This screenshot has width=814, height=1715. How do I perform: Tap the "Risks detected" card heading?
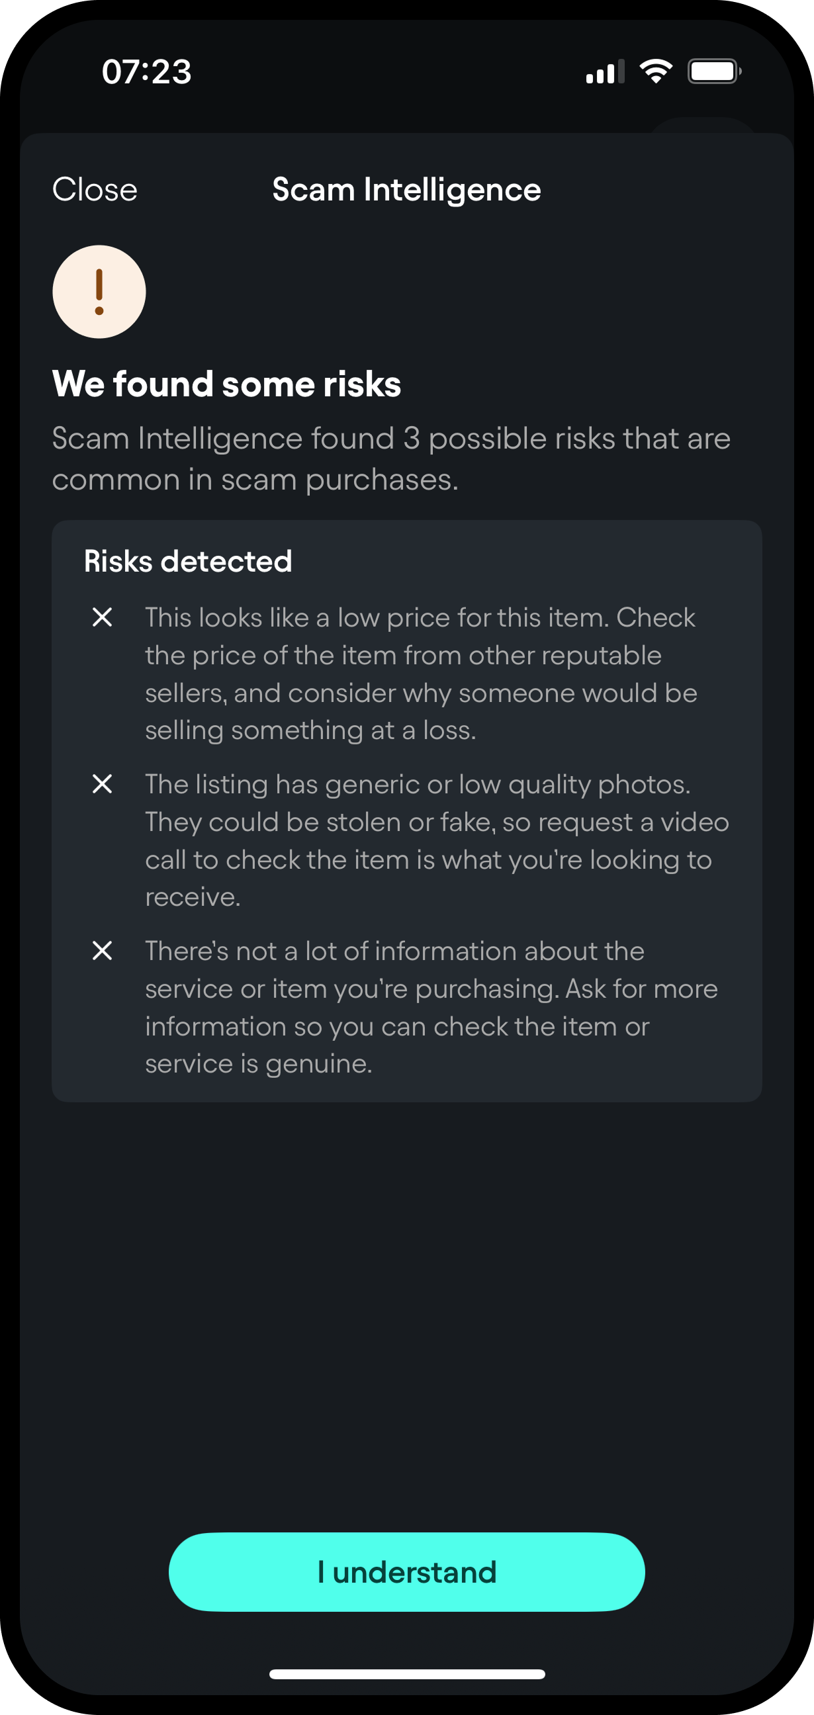(188, 561)
